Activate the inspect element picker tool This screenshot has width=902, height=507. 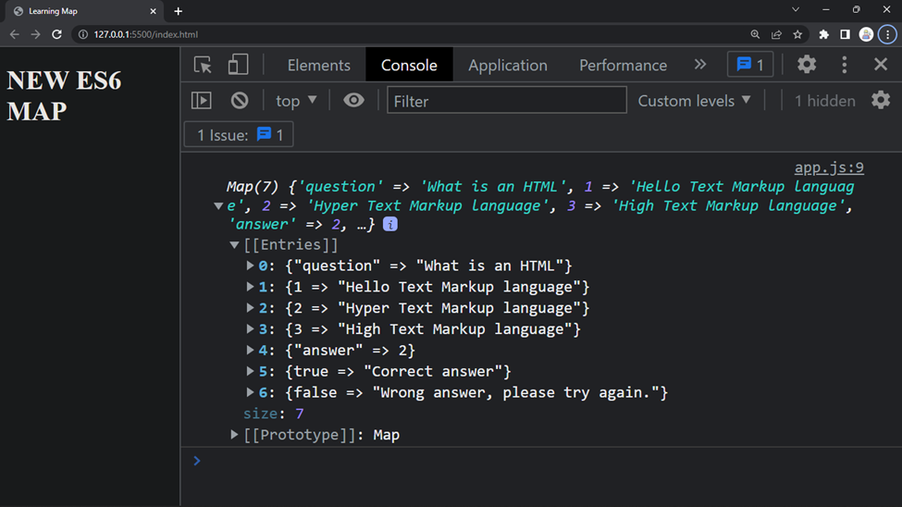coord(203,65)
